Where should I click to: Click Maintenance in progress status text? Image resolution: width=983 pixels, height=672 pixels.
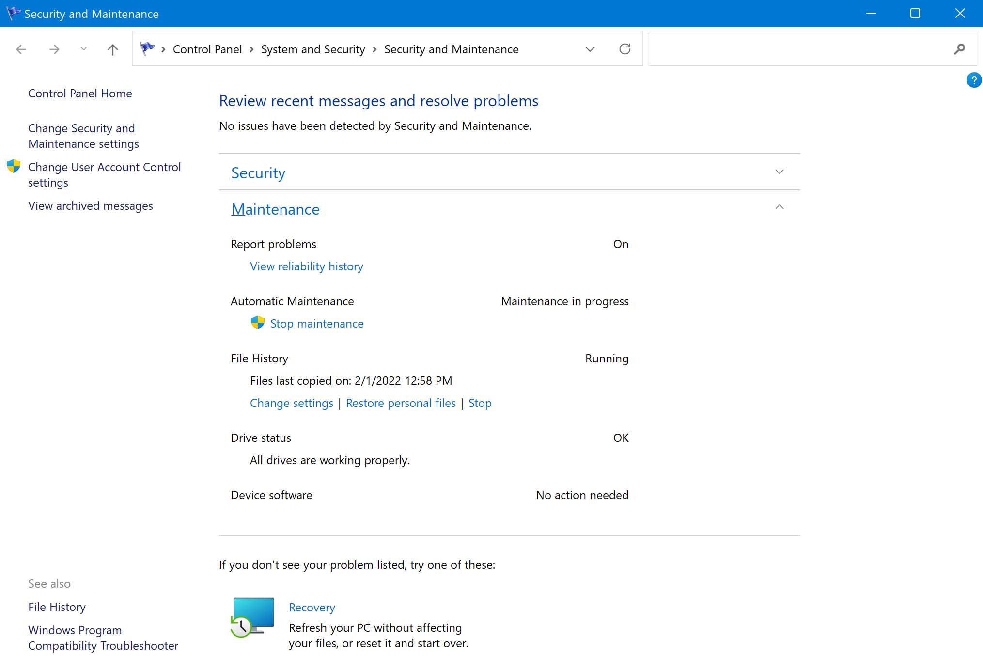564,301
